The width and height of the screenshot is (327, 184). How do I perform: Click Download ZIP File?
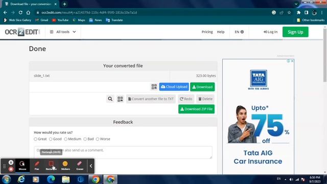[196, 109]
